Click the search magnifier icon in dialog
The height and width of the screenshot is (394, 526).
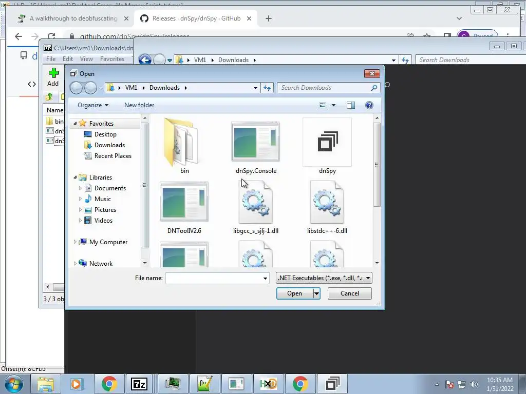374,88
